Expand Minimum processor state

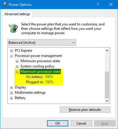17,61
